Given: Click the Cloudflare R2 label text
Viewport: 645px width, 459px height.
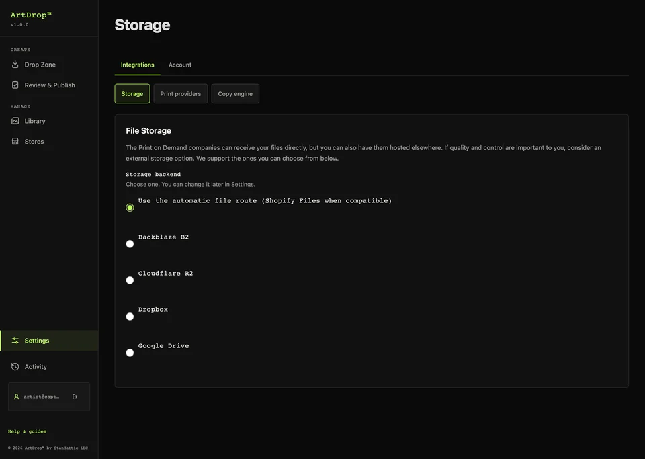Looking at the screenshot, I should click(x=165, y=273).
